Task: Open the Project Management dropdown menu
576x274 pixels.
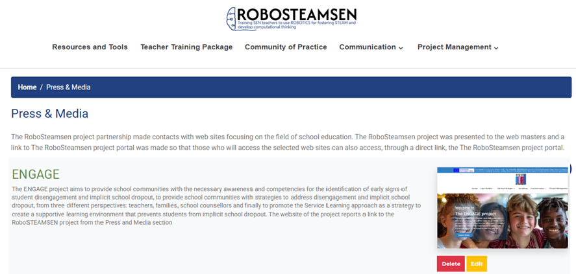Action: click(x=458, y=47)
